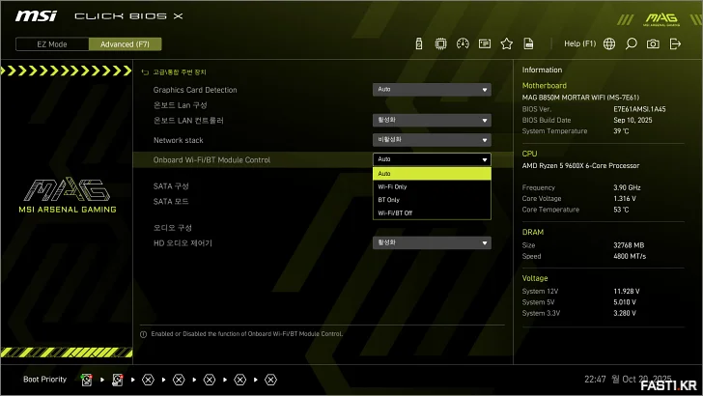Click the SATA 모드 setting label
This screenshot has height=396, width=703.
point(171,201)
